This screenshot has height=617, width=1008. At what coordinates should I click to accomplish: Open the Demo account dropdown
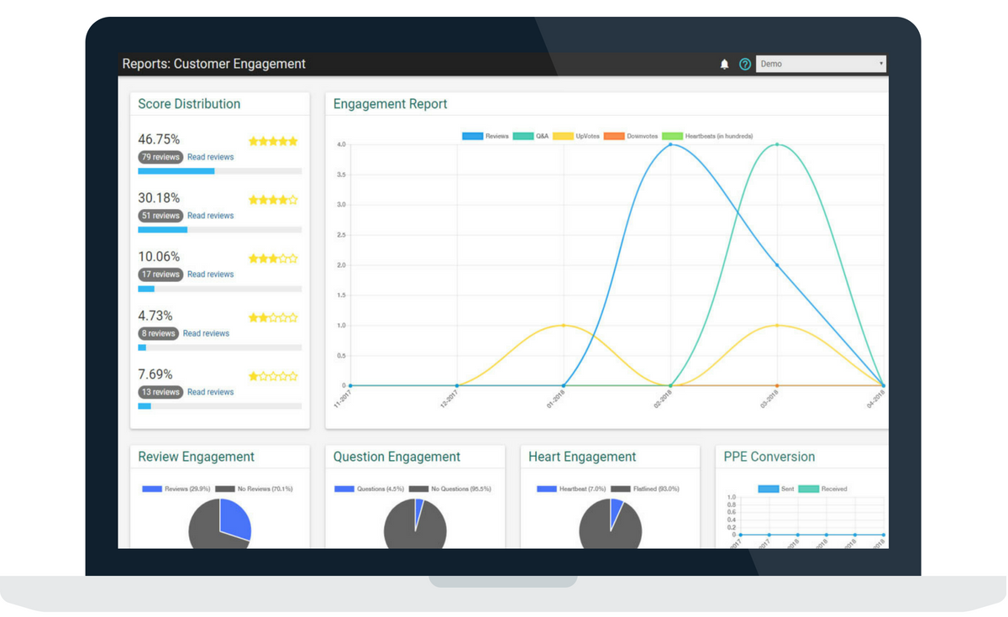click(x=821, y=64)
